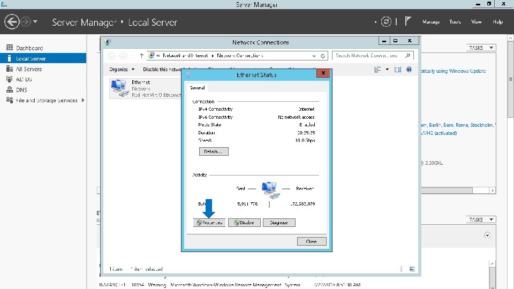Screen dimensions: 514x289
Task: Open the Tools menu
Action: [455, 22]
